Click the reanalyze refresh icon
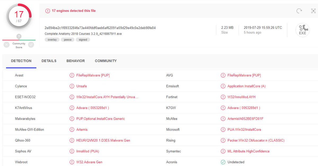Viewport: 318px width, 166px height. [x=299, y=11]
